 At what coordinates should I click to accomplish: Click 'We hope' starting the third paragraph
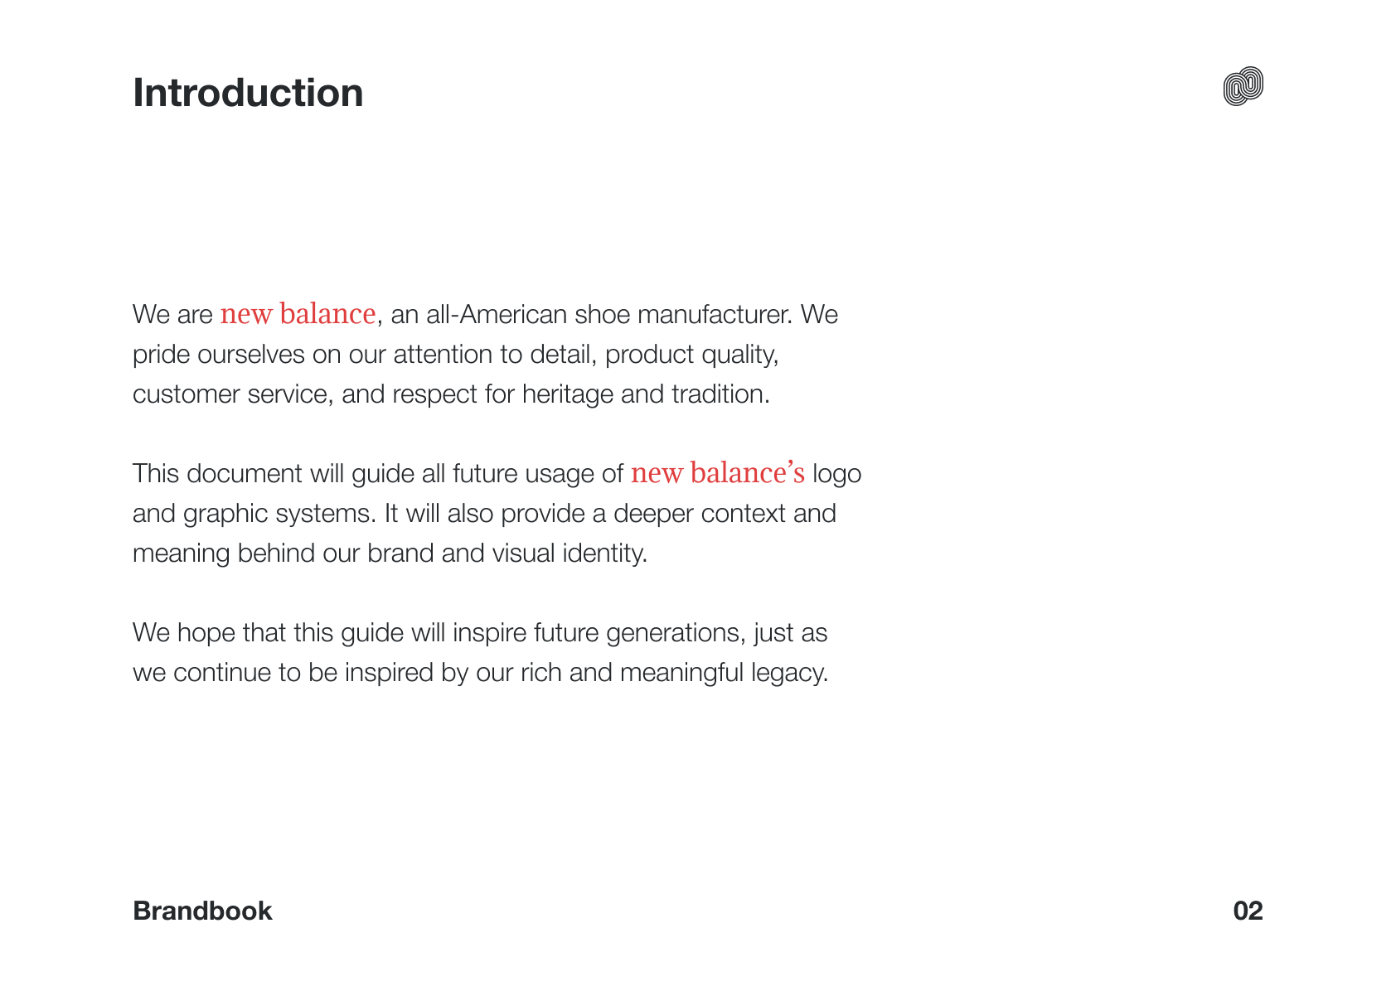(184, 633)
